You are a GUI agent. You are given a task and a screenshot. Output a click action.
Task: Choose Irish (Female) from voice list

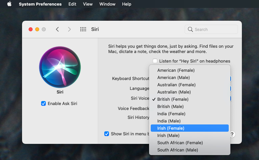point(171,128)
